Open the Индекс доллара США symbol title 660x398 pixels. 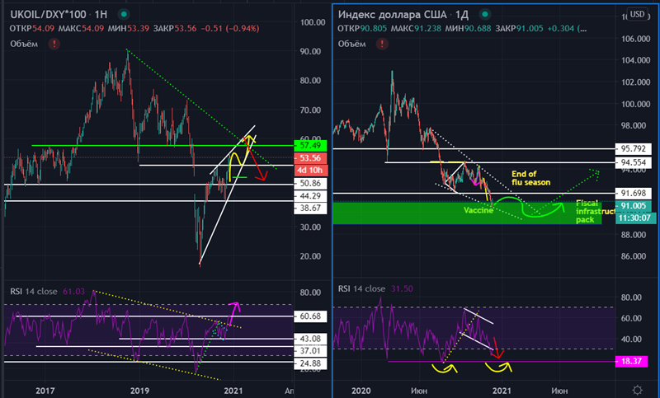click(393, 15)
